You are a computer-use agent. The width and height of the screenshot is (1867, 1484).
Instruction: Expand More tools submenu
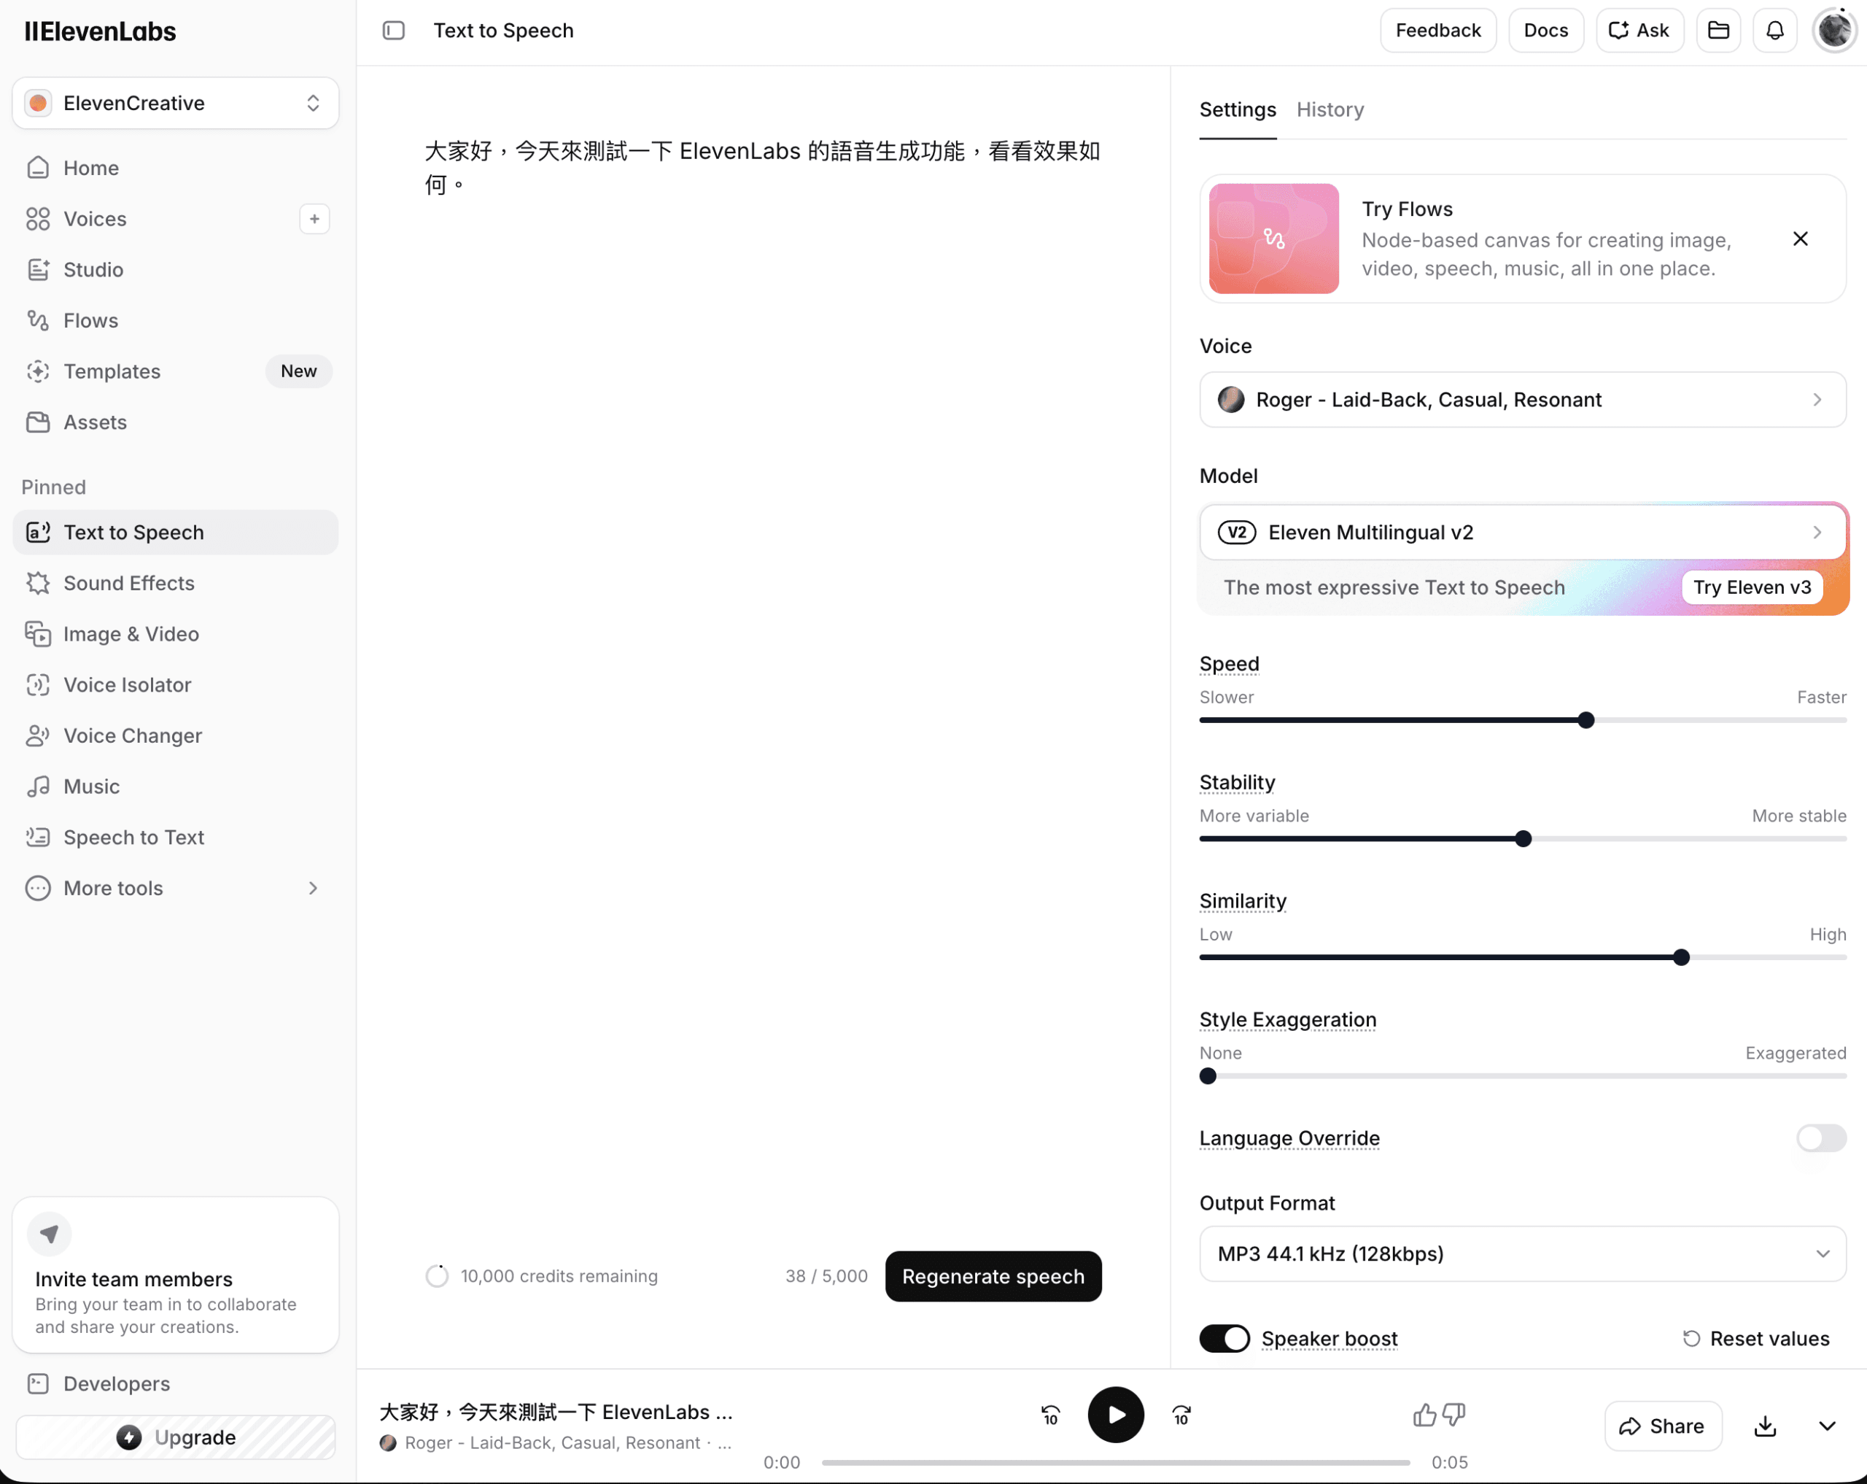175,888
